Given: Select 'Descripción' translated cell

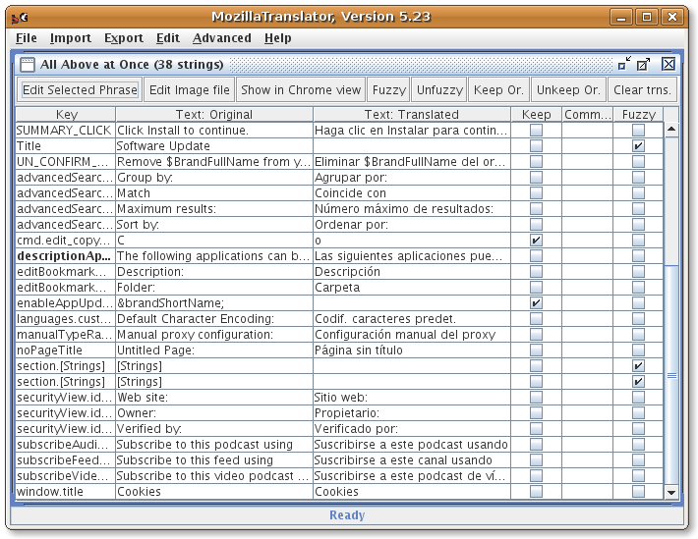Looking at the screenshot, I should (x=412, y=271).
